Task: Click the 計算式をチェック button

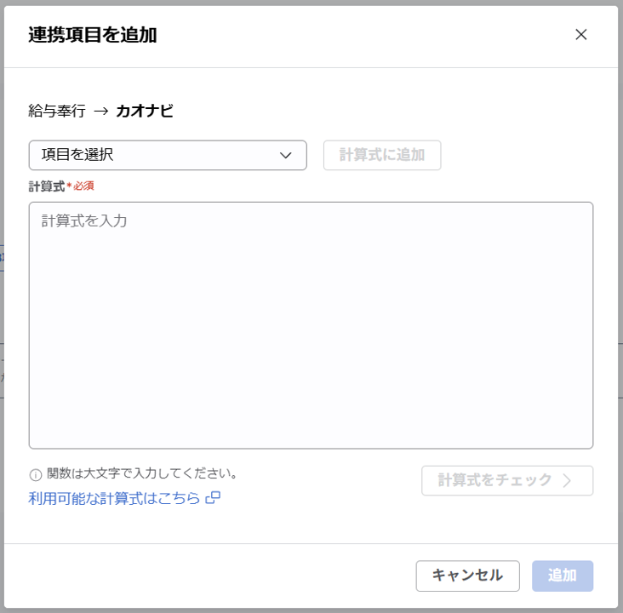Action: point(507,480)
